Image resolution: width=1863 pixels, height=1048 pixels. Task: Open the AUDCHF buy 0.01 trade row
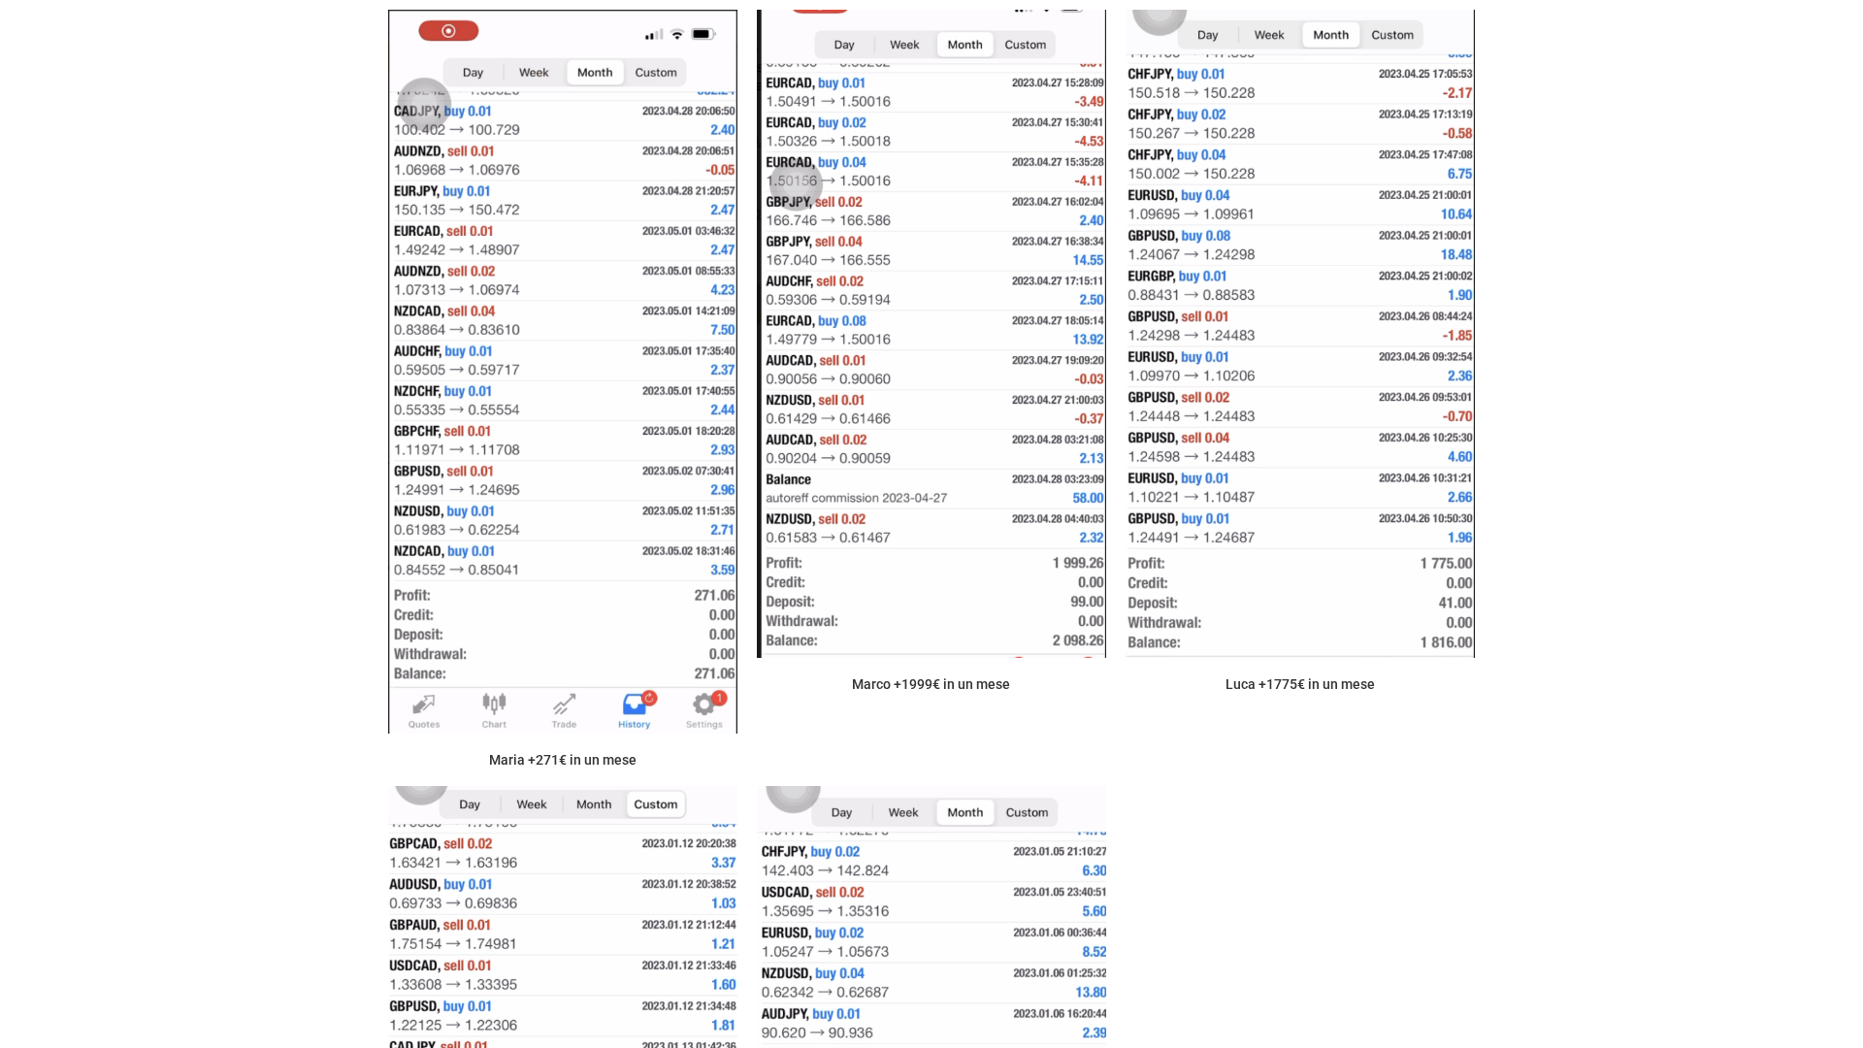[564, 361]
